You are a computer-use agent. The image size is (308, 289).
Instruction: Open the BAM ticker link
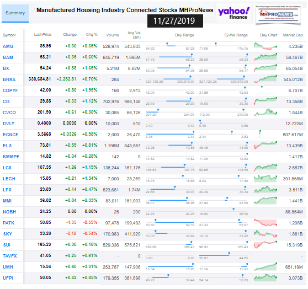click(8, 57)
